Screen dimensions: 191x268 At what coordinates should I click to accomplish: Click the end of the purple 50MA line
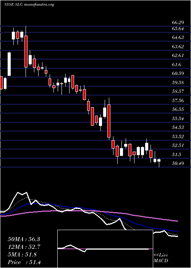(x=177, y=221)
